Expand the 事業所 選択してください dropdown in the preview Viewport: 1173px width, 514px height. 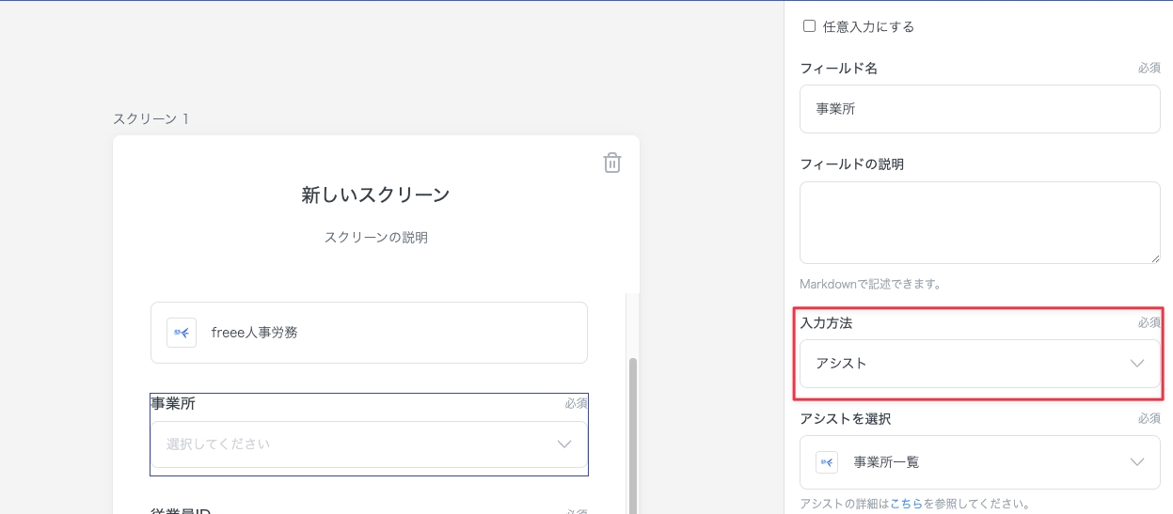[x=564, y=444]
